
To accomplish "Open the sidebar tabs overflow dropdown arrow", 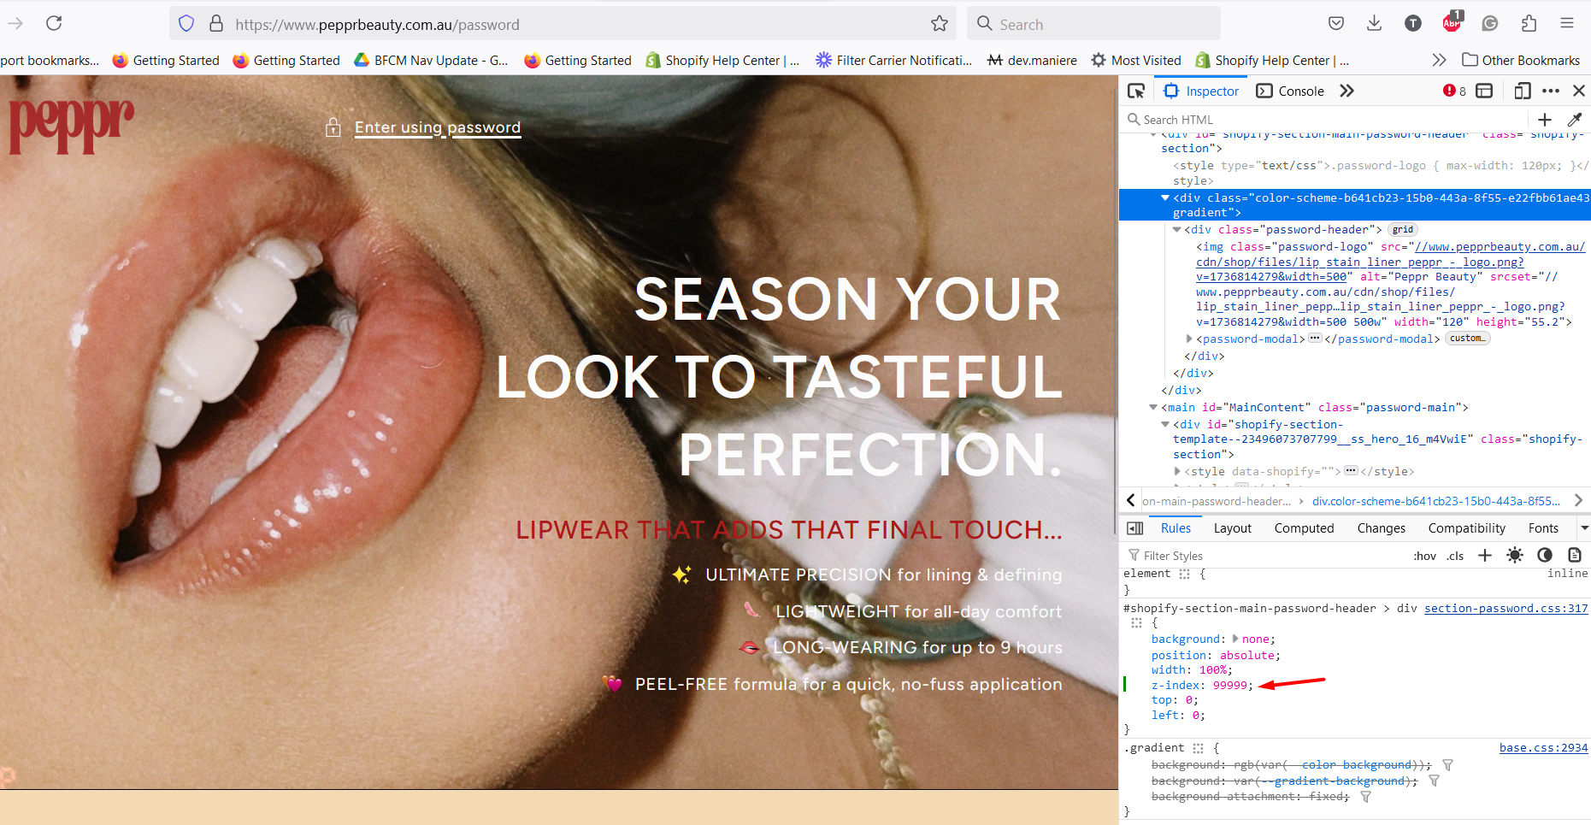I will [x=1584, y=528].
